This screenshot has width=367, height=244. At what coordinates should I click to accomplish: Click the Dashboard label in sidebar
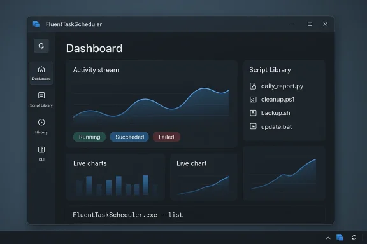coord(41,79)
